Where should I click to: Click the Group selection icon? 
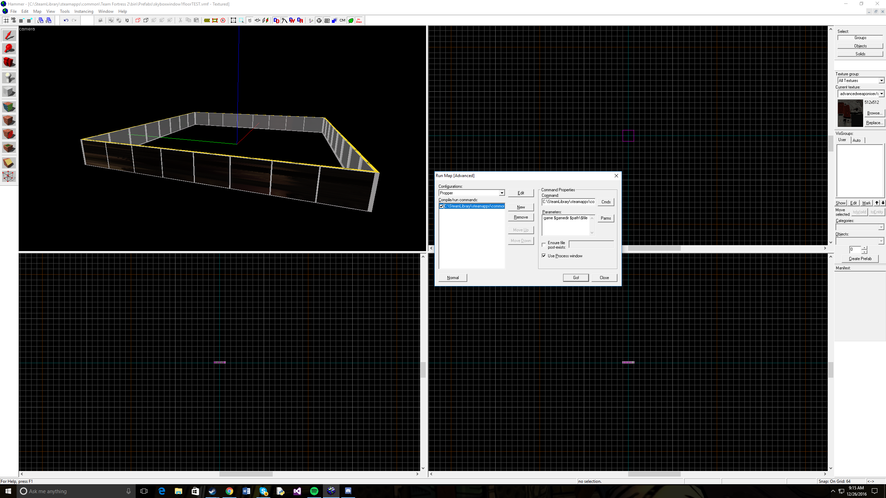111,20
